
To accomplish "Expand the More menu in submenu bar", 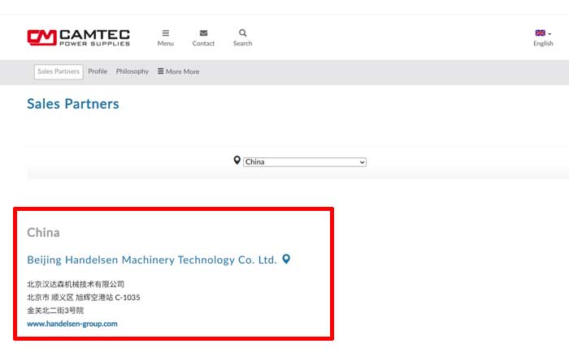I will [x=179, y=71].
